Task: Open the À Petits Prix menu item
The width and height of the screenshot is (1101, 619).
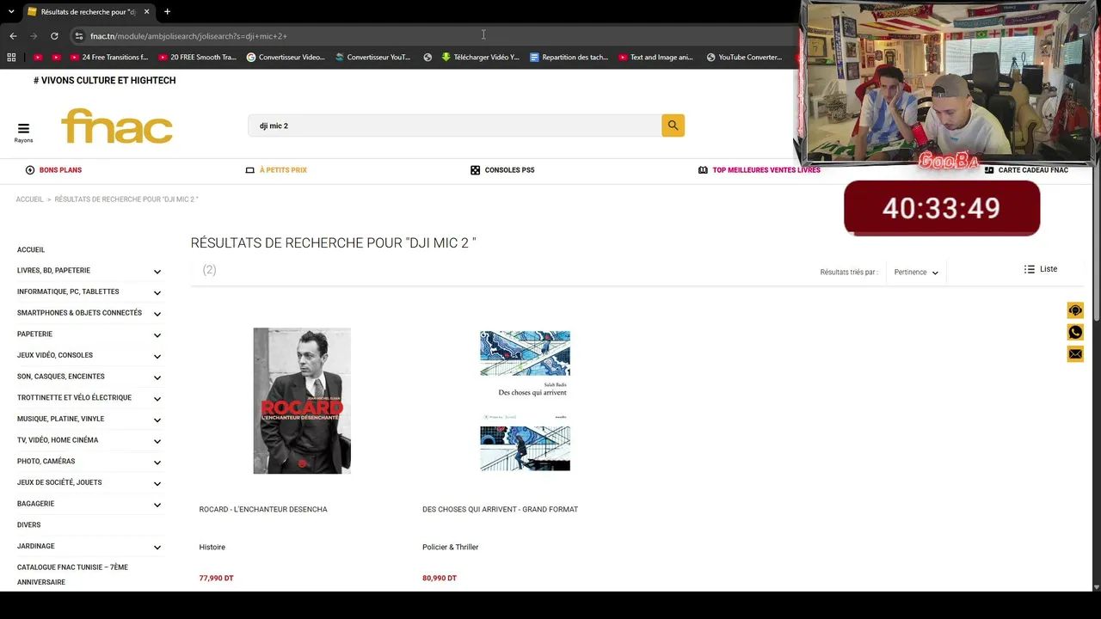Action: pos(276,170)
